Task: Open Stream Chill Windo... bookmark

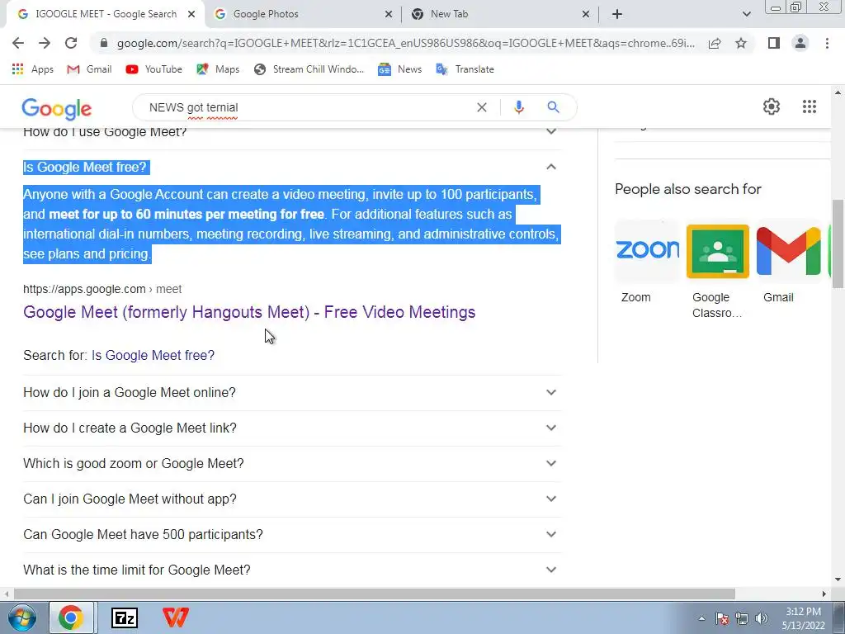Action: tap(309, 69)
